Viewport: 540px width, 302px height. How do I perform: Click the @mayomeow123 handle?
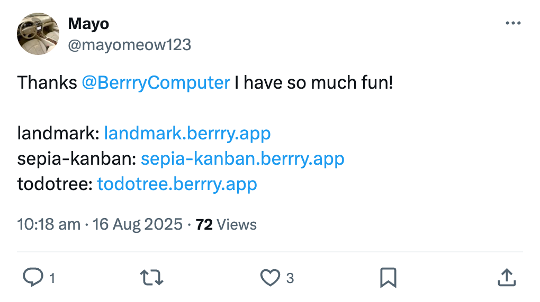(129, 45)
